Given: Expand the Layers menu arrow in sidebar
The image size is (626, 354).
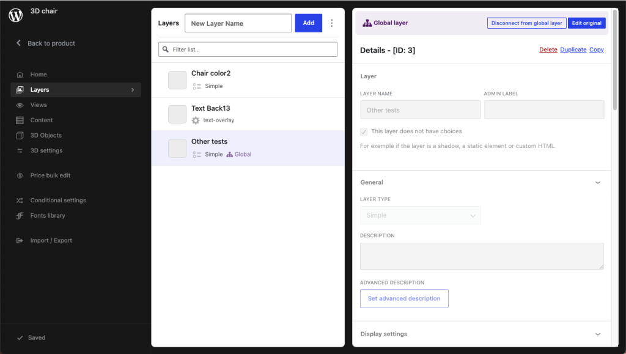Looking at the screenshot, I should (x=133, y=90).
